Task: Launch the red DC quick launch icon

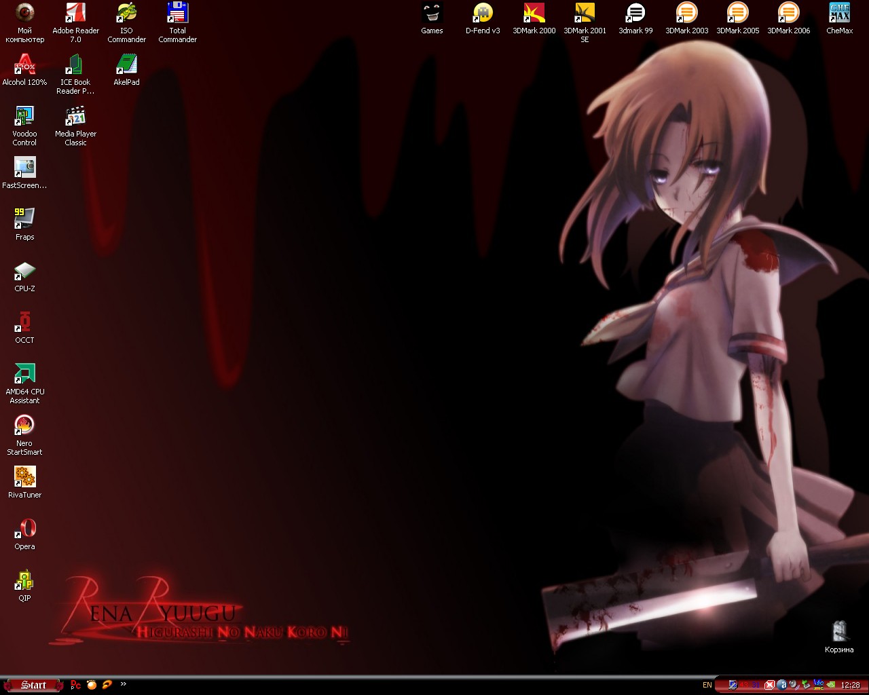Action: 76,685
